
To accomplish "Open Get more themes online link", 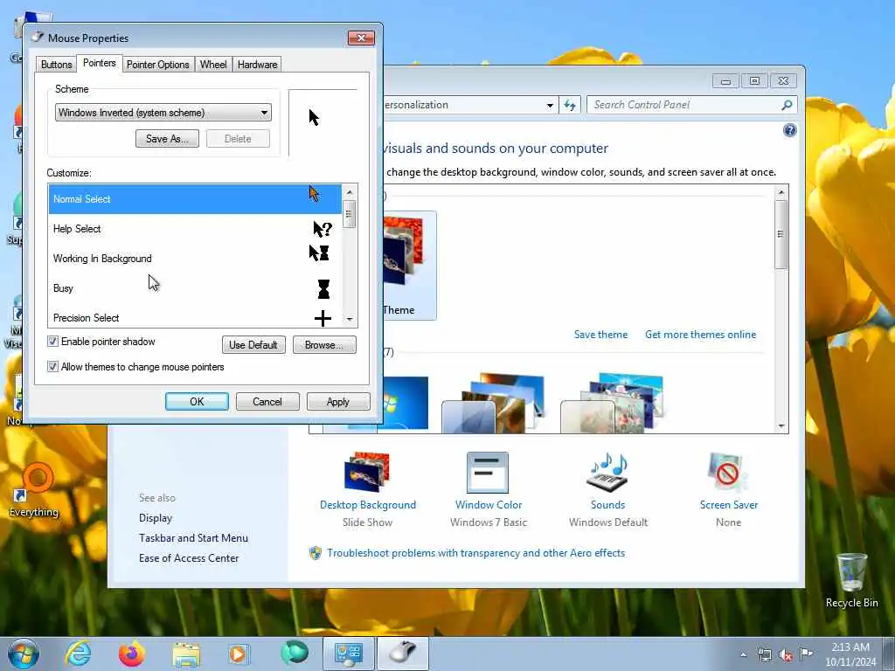I will click(x=700, y=335).
